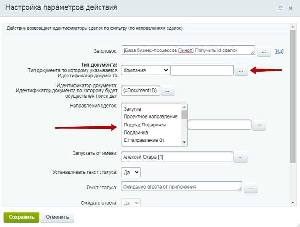
Task: Maximize the Настройка параметров действия dialog
Action: coord(280,8)
